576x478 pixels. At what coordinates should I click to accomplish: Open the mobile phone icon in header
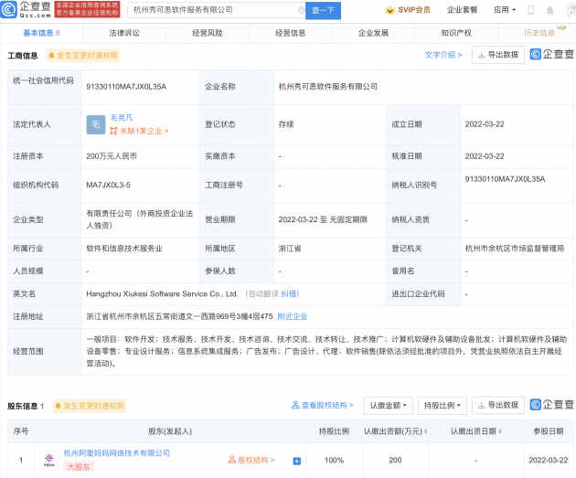click(531, 10)
